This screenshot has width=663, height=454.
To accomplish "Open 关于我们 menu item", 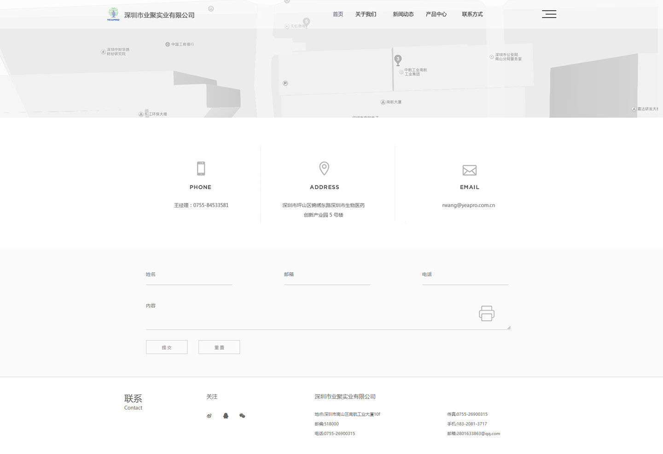I will tap(366, 14).
